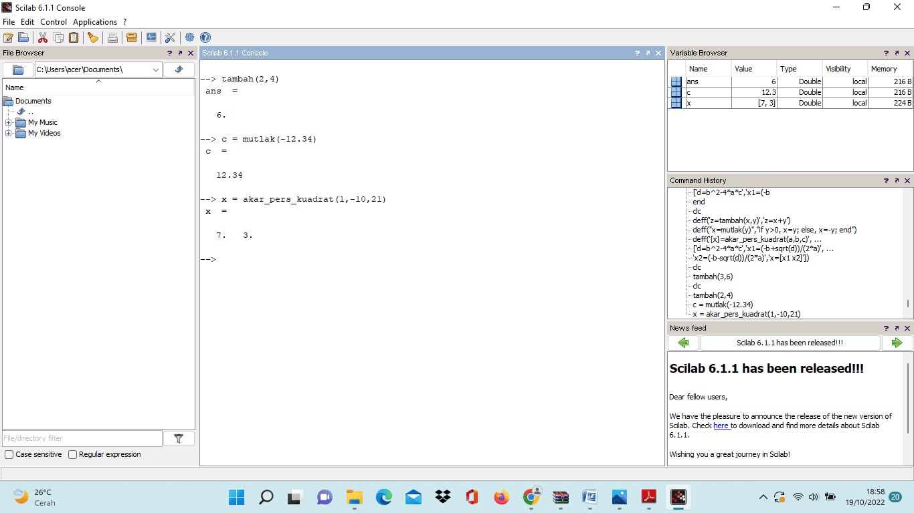Open help for the Scilab Console panel
The image size is (914, 513).
pyautogui.click(x=638, y=53)
